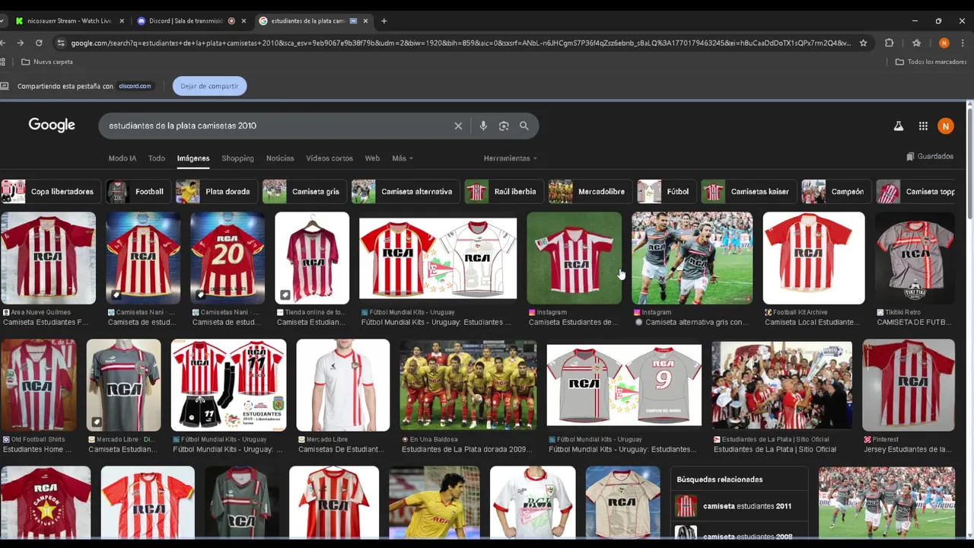Apply the Football filter chip
This screenshot has height=548, width=974.
pos(137,192)
